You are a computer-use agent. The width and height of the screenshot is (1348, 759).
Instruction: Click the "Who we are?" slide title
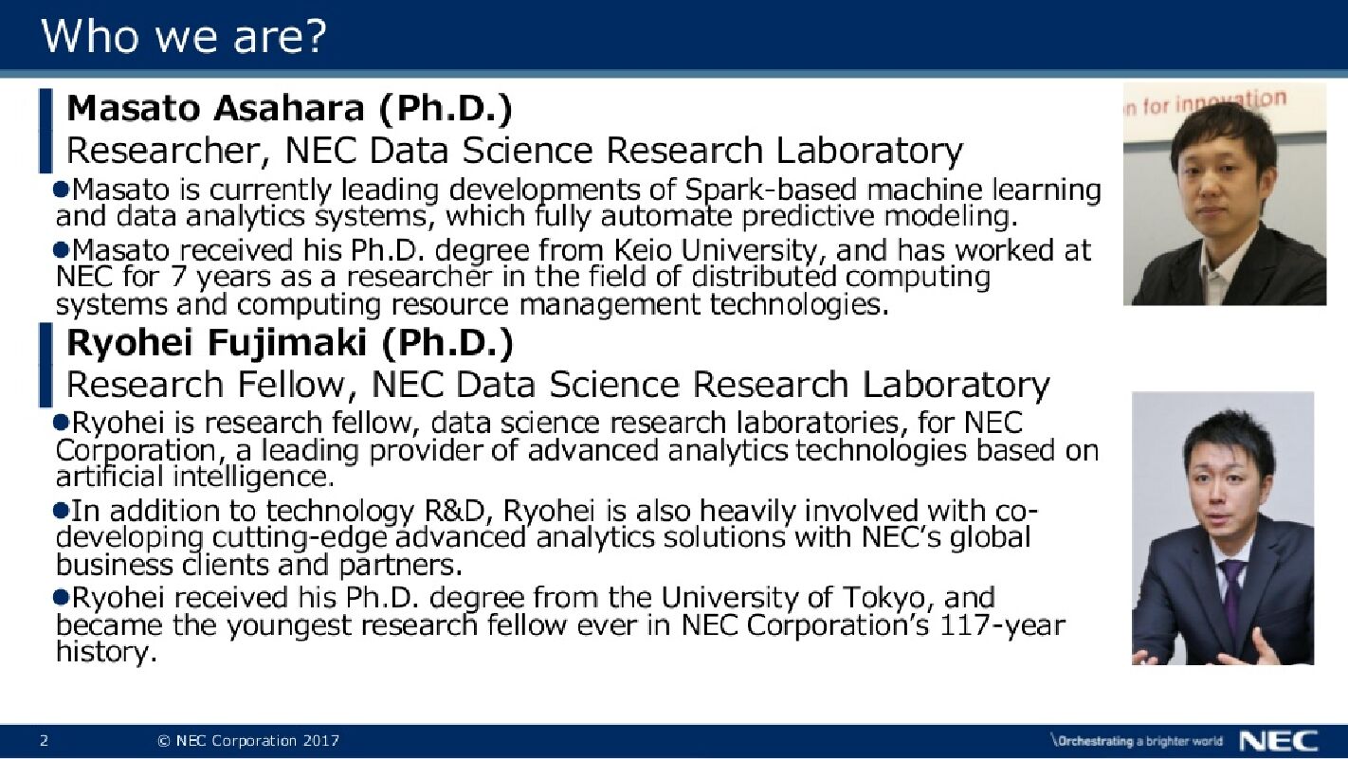pyautogui.click(x=184, y=35)
